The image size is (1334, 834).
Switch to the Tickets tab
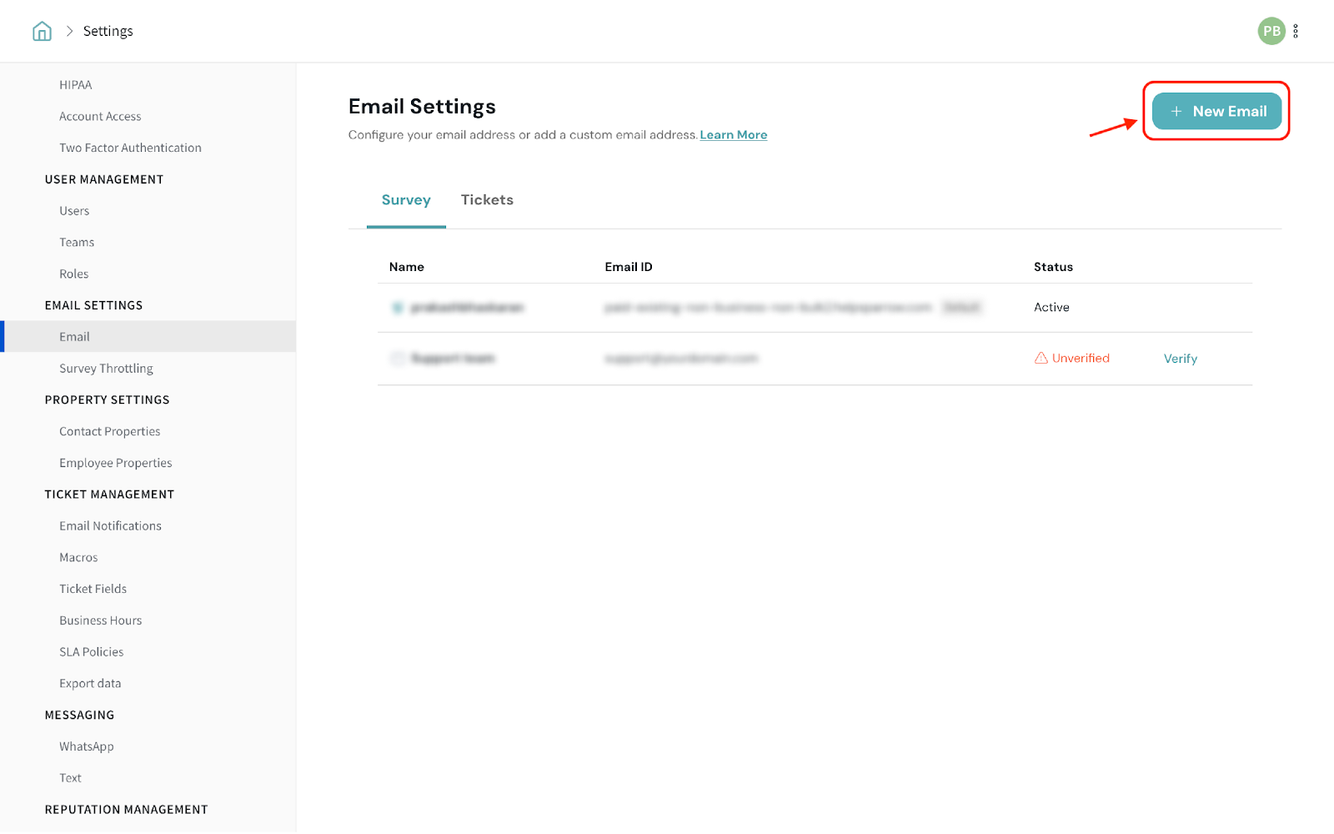coord(487,200)
